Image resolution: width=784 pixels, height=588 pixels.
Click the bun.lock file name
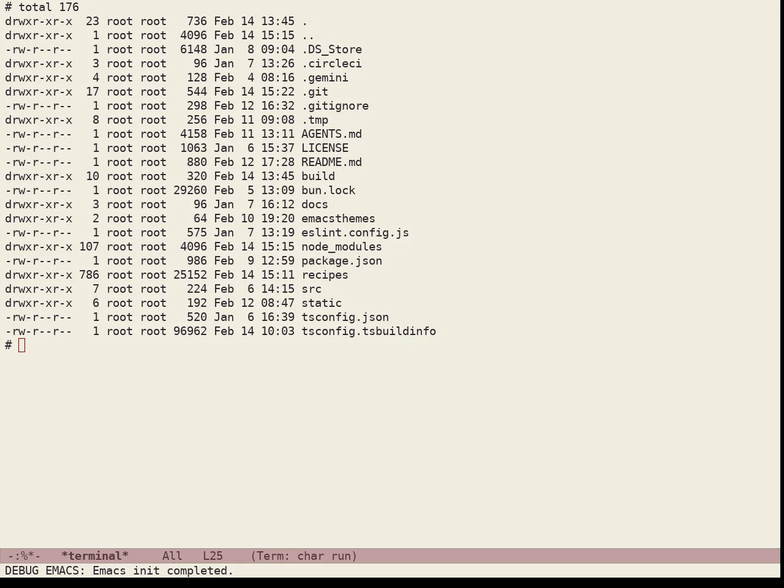click(x=328, y=190)
